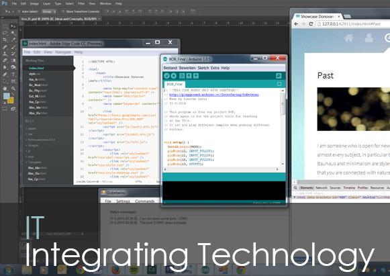
Task: Swap foreground and background colors in Photoshop
Action: pos(13,94)
